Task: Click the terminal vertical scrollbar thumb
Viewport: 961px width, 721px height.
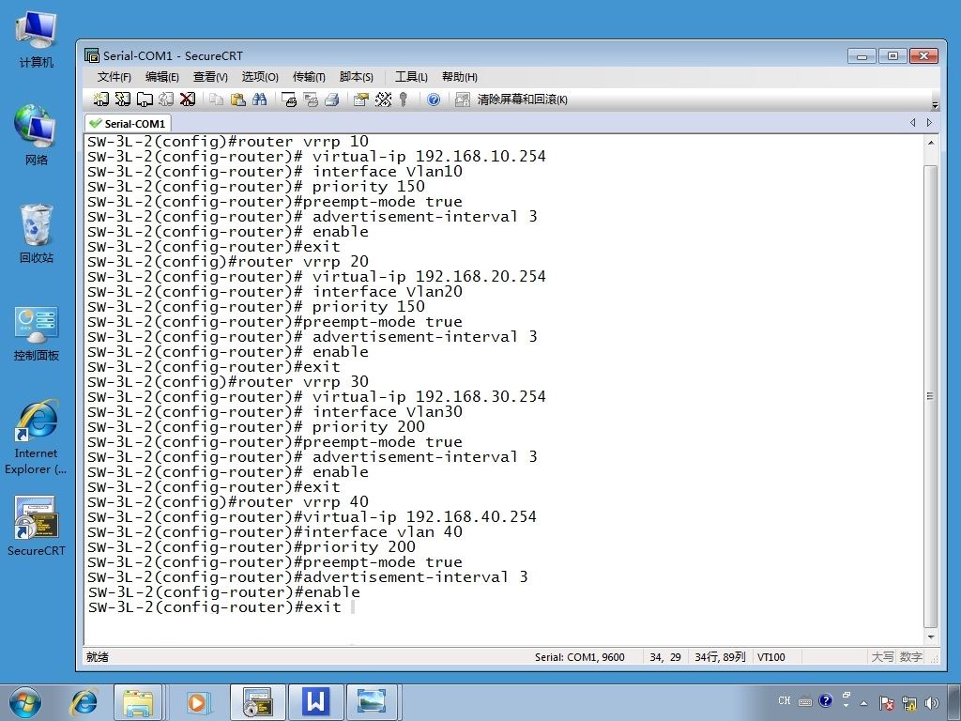Action: pyautogui.click(x=930, y=396)
